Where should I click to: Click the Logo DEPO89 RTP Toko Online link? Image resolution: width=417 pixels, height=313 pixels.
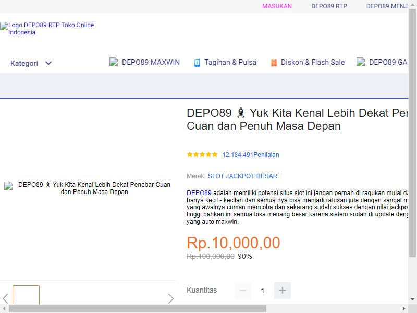point(51,29)
